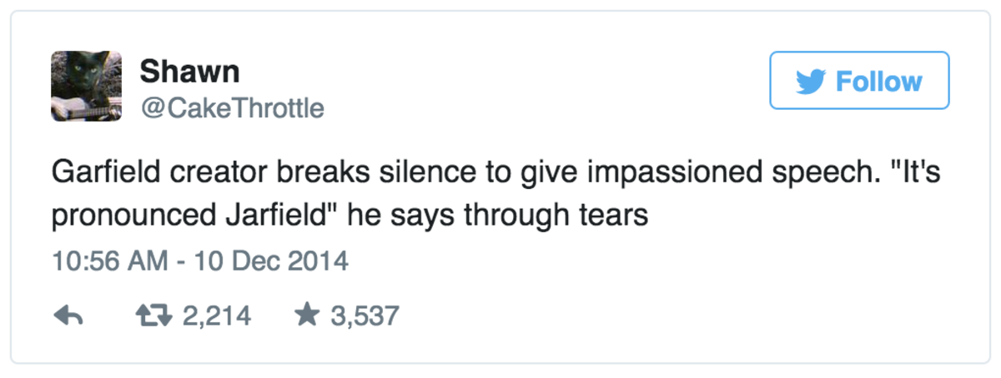Visit the @CakeThrottle handle link

(232, 108)
